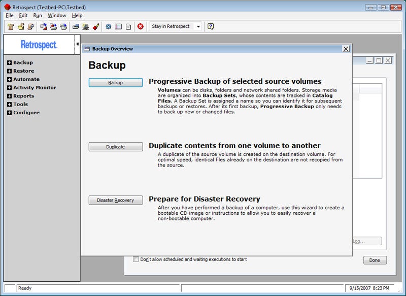Click the stacked drives toolbar icon
Image resolution: width=406 pixels, height=296 pixels.
[x=63, y=26]
